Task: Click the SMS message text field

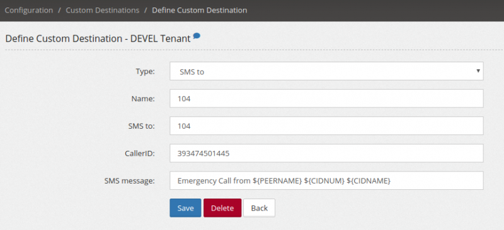Action: [x=326, y=180]
